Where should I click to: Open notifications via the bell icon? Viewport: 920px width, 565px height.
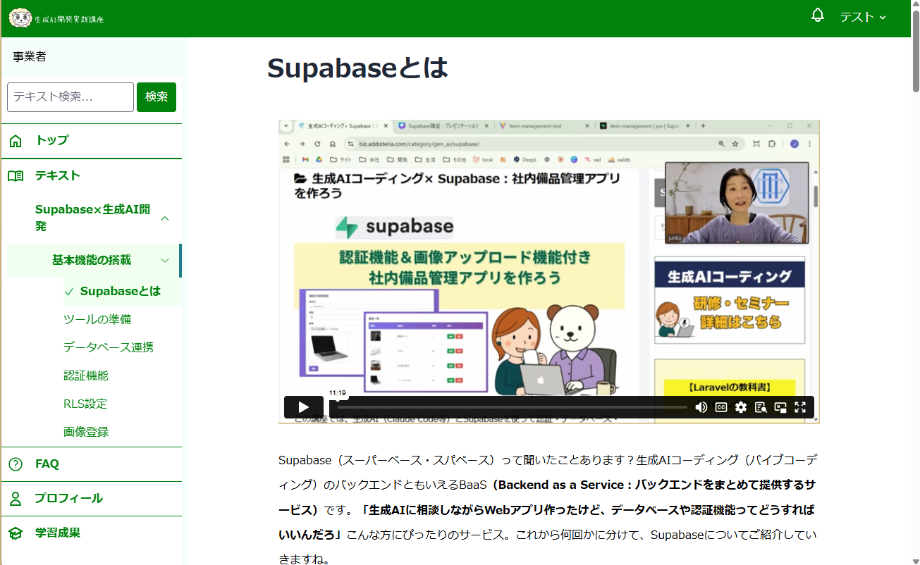[x=818, y=16]
